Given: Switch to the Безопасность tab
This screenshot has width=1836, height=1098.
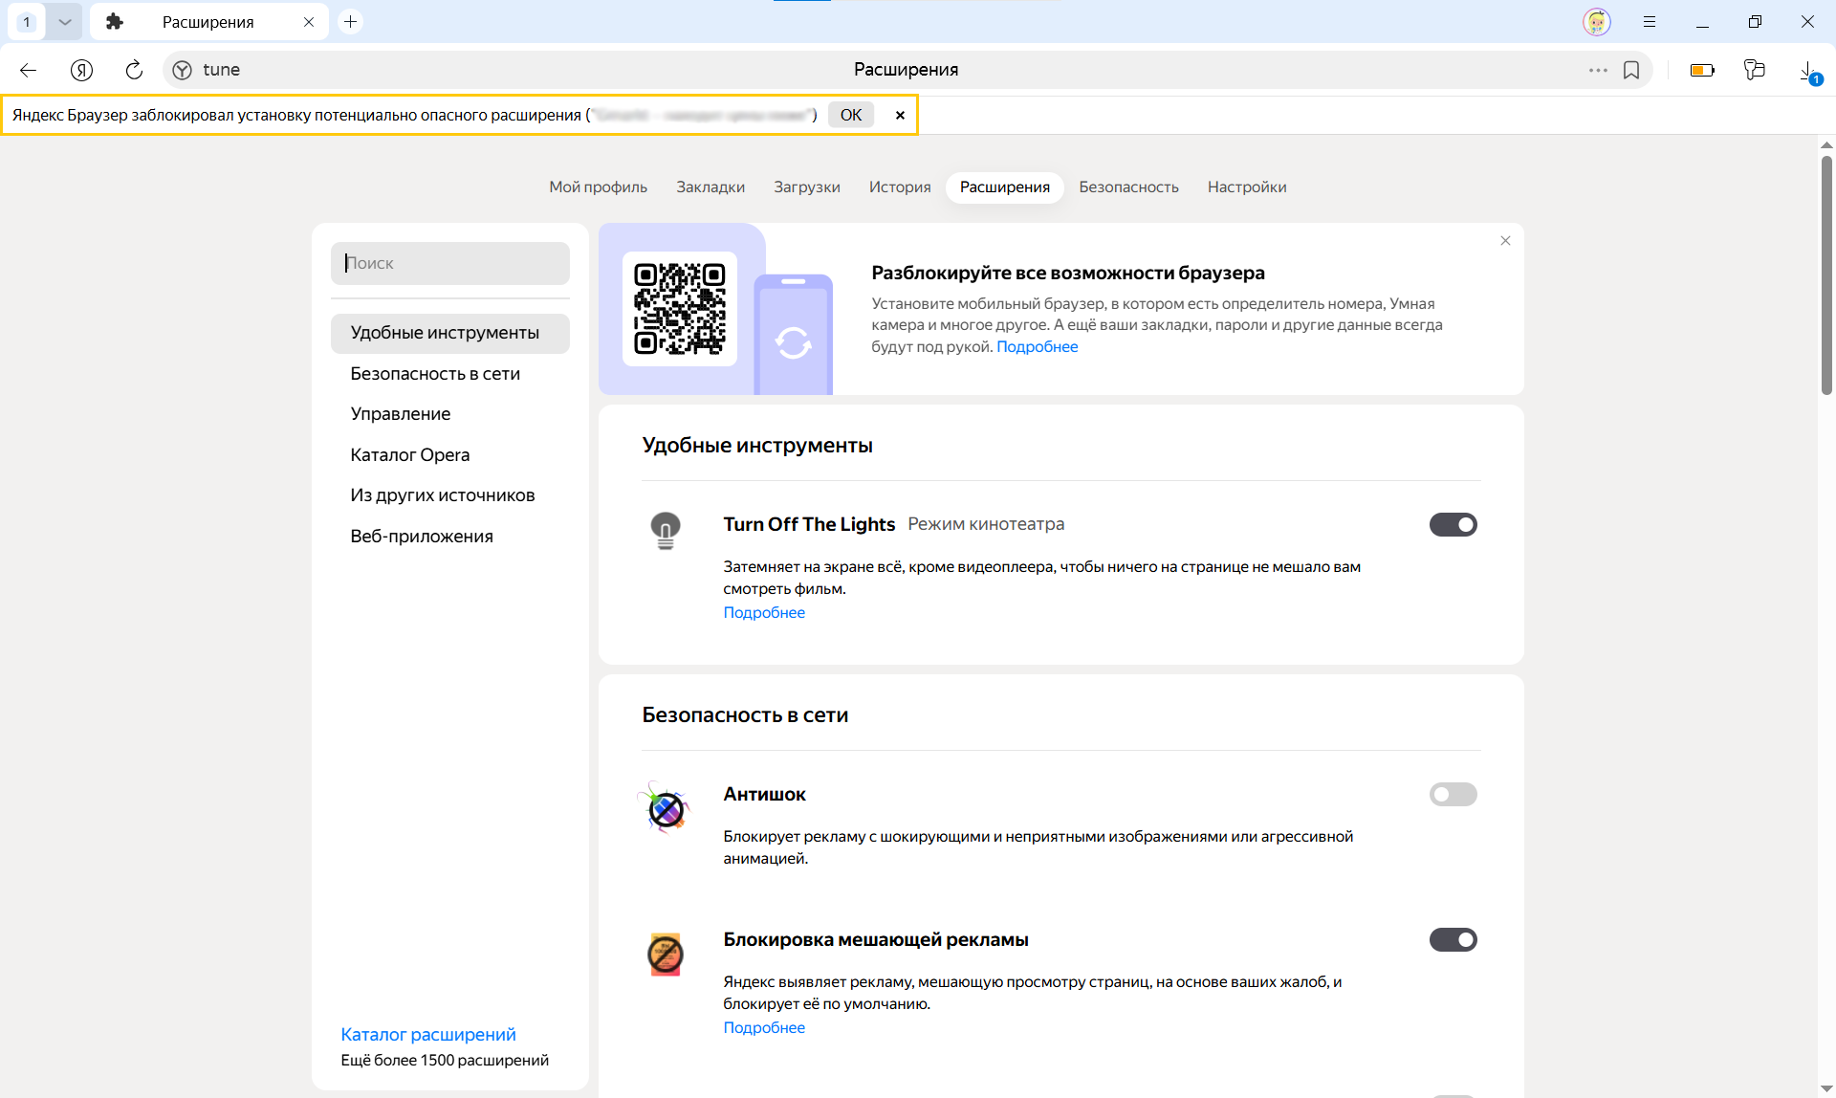Looking at the screenshot, I should [x=1128, y=187].
